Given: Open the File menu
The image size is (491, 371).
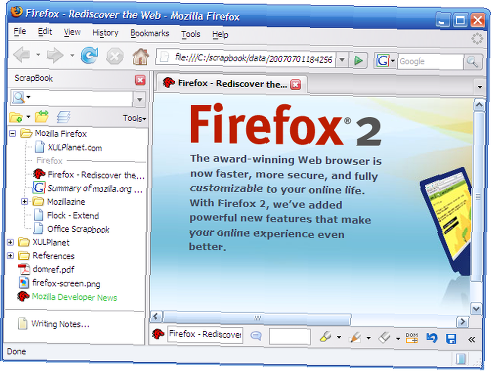Looking at the screenshot, I should point(20,31).
